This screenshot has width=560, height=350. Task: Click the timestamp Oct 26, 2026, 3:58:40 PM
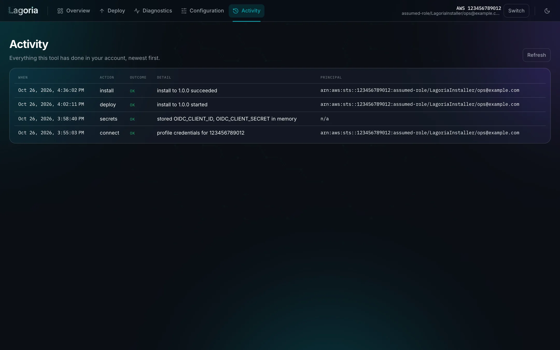(51, 119)
